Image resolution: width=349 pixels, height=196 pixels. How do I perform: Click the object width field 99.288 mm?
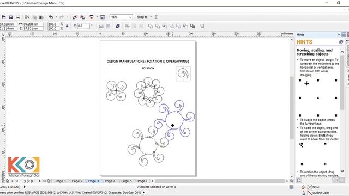(33, 24)
